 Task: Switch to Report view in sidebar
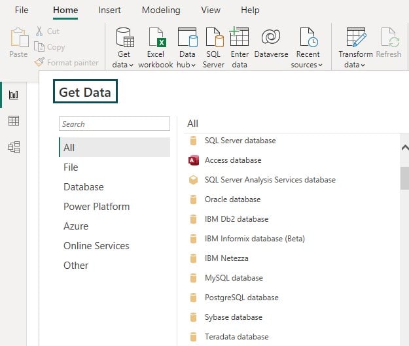tap(14, 95)
